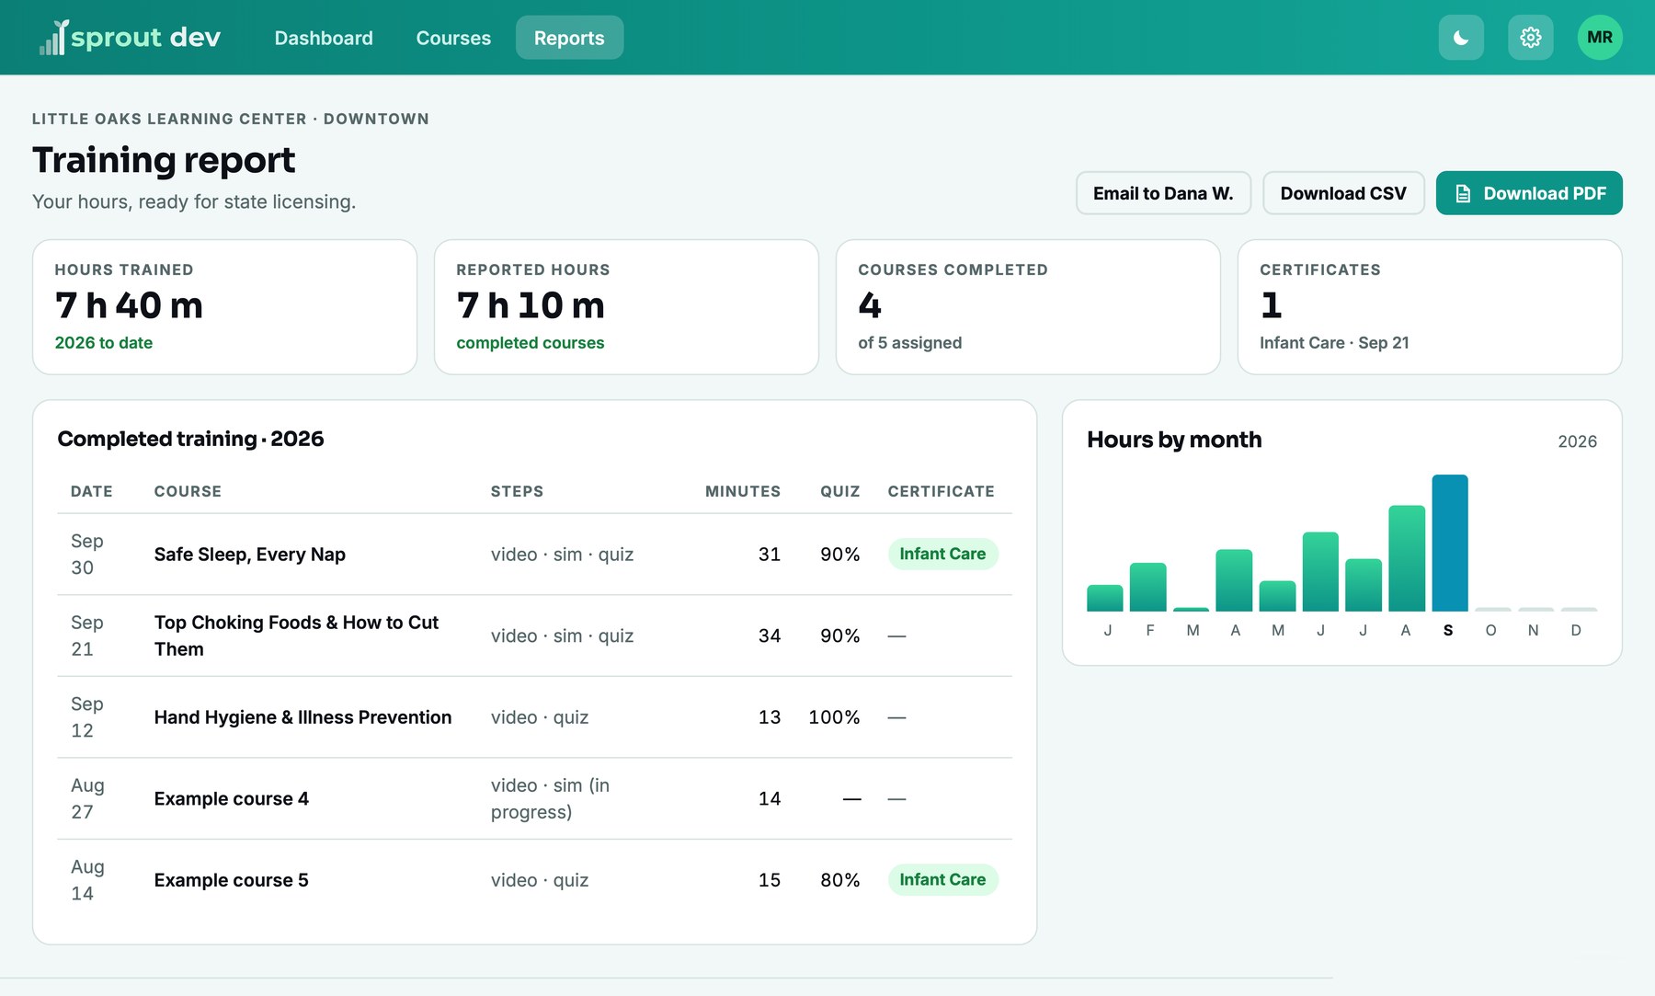
Task: Click the 2026 label in Hours by month
Action: pos(1577,441)
